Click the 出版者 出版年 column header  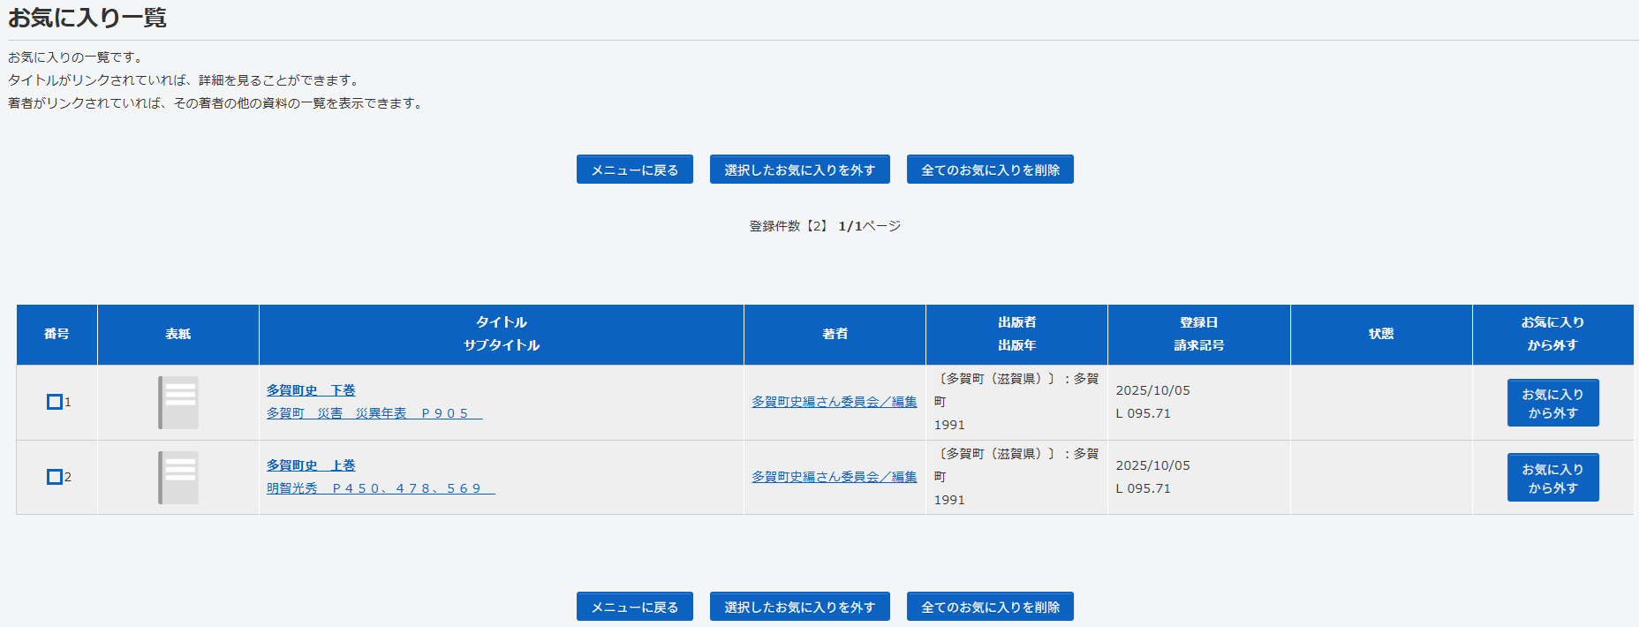coord(1016,335)
